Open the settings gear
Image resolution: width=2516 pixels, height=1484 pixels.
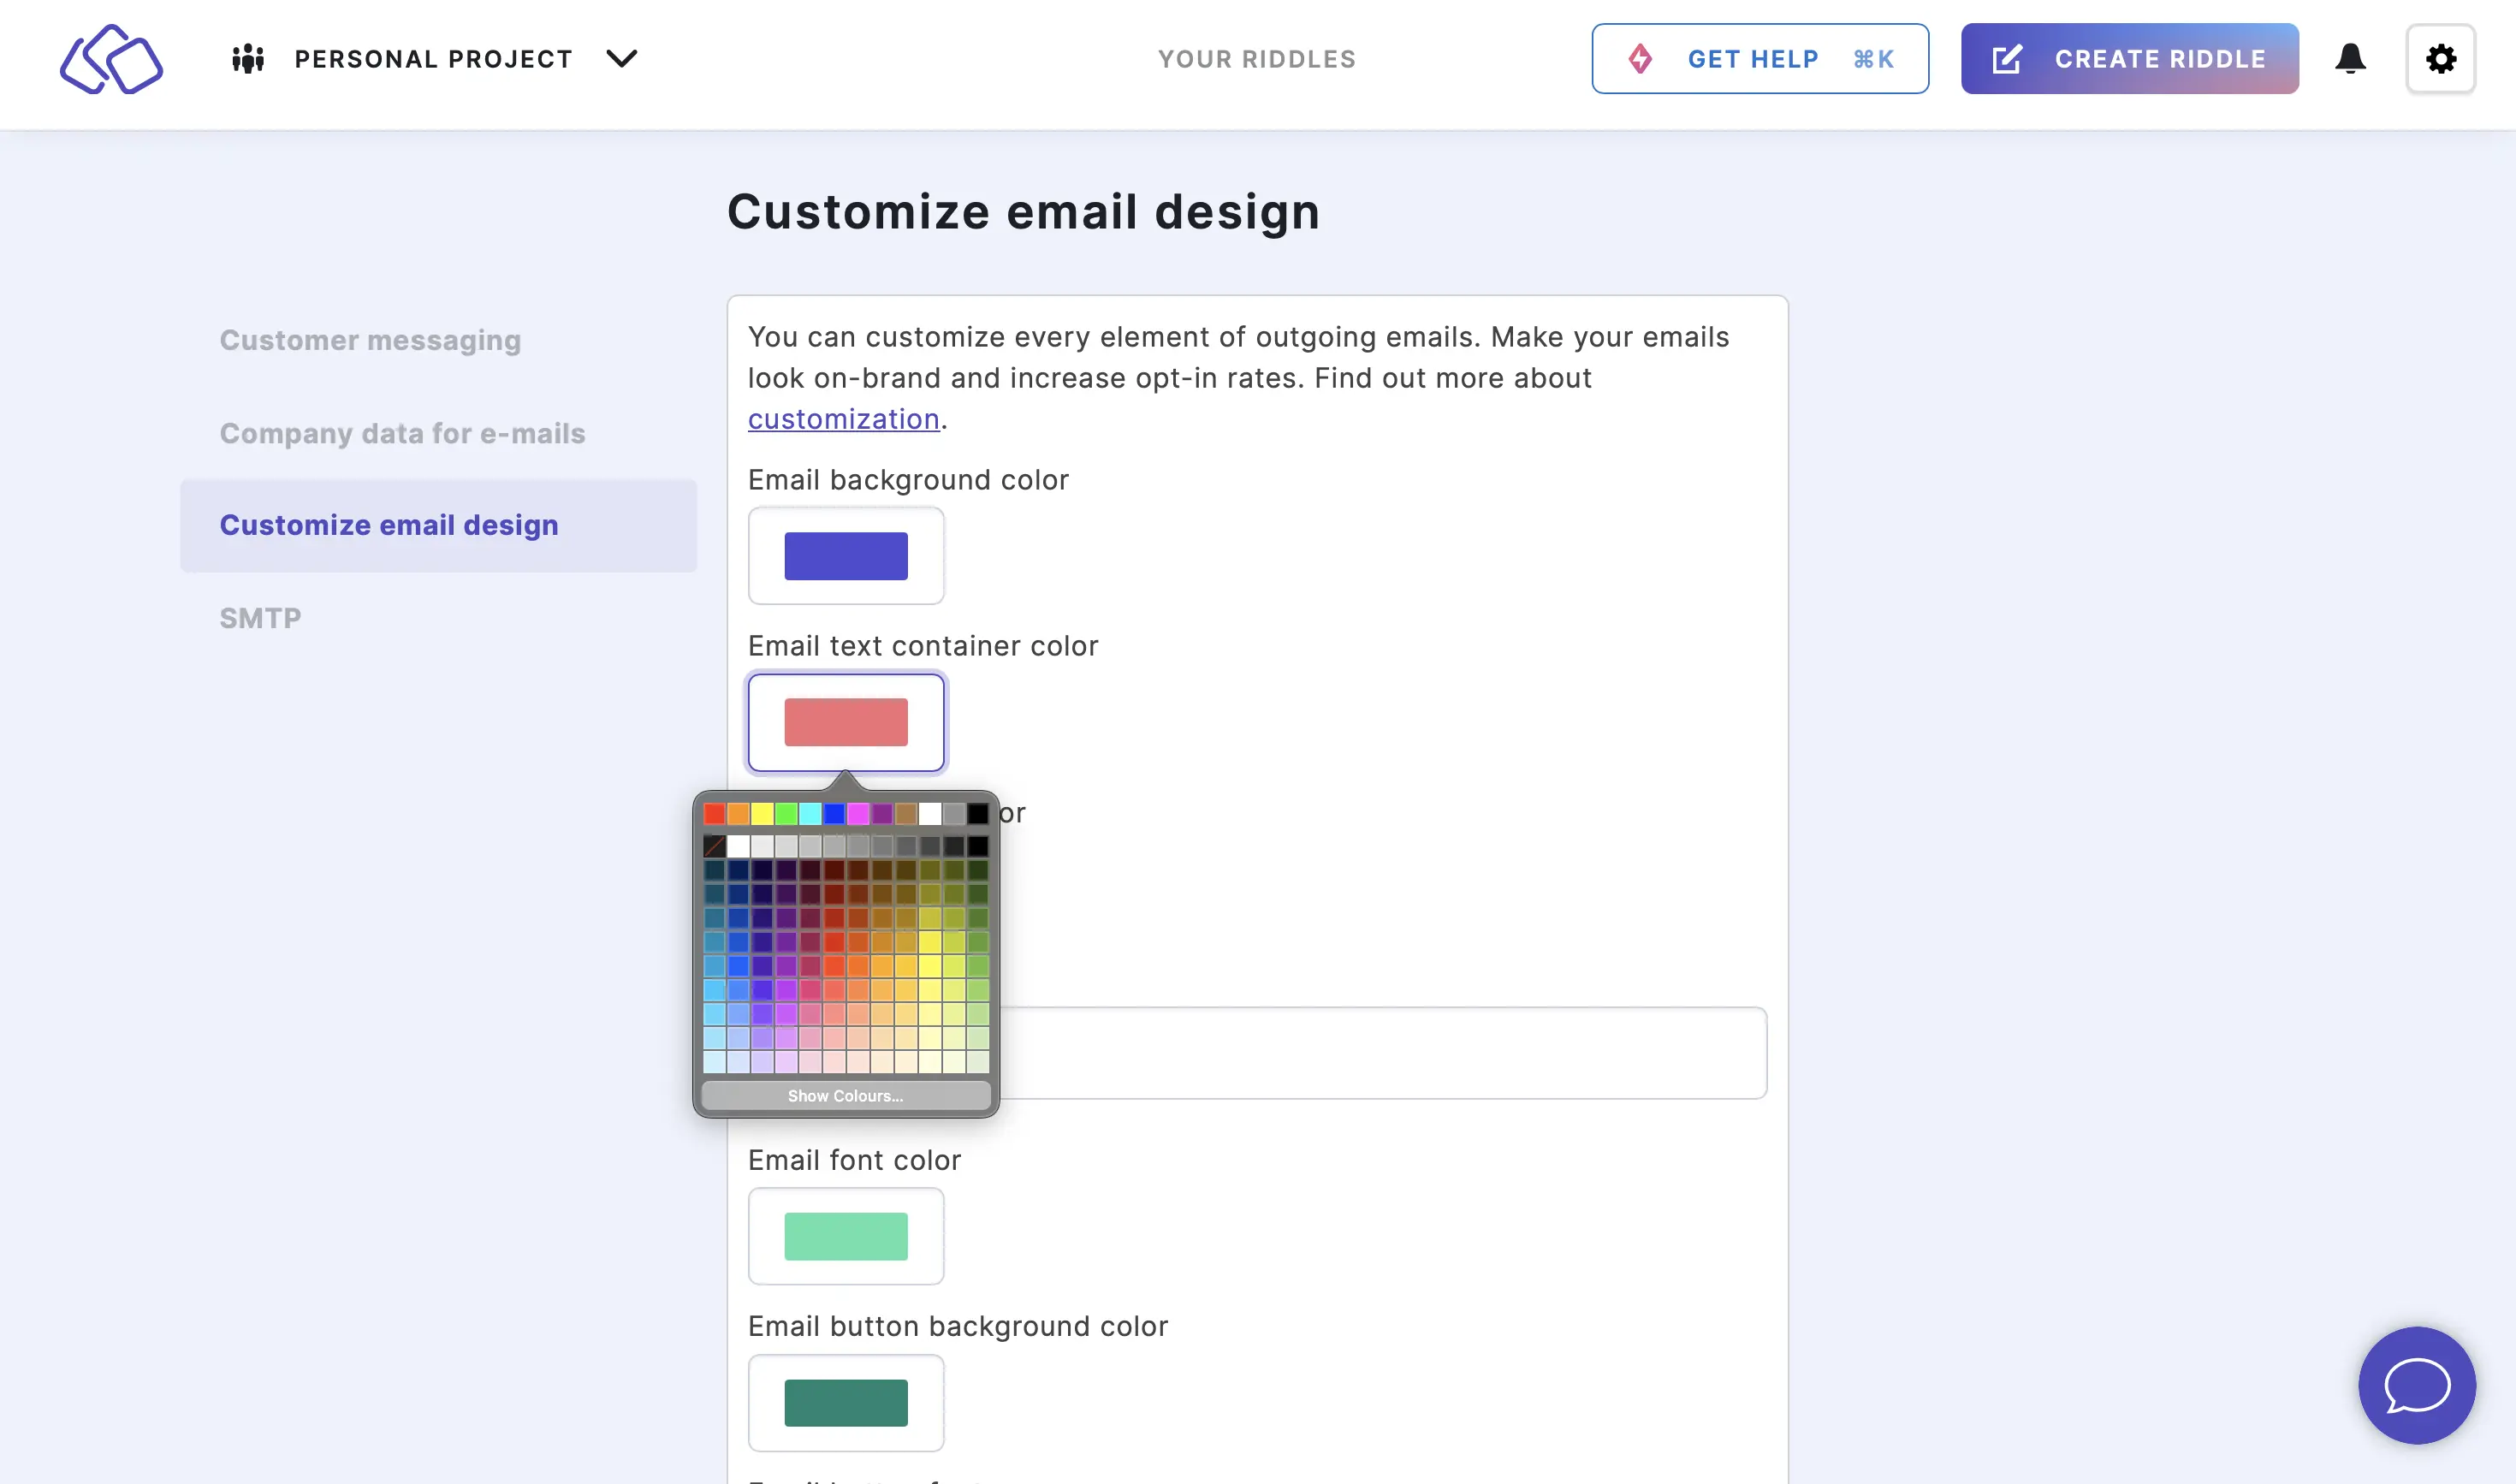coord(2440,59)
